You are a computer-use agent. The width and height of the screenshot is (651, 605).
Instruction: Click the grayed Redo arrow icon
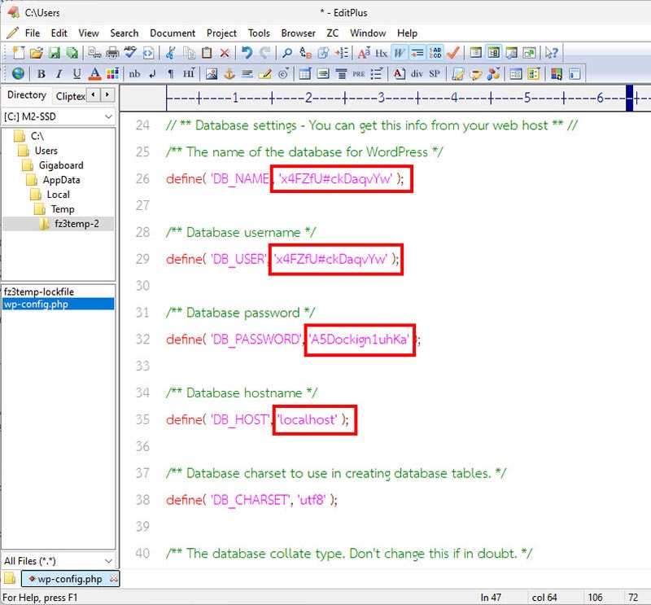pyautogui.click(x=264, y=53)
